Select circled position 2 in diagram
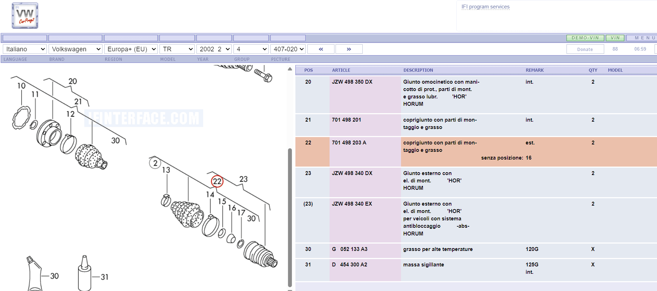 tap(155, 163)
